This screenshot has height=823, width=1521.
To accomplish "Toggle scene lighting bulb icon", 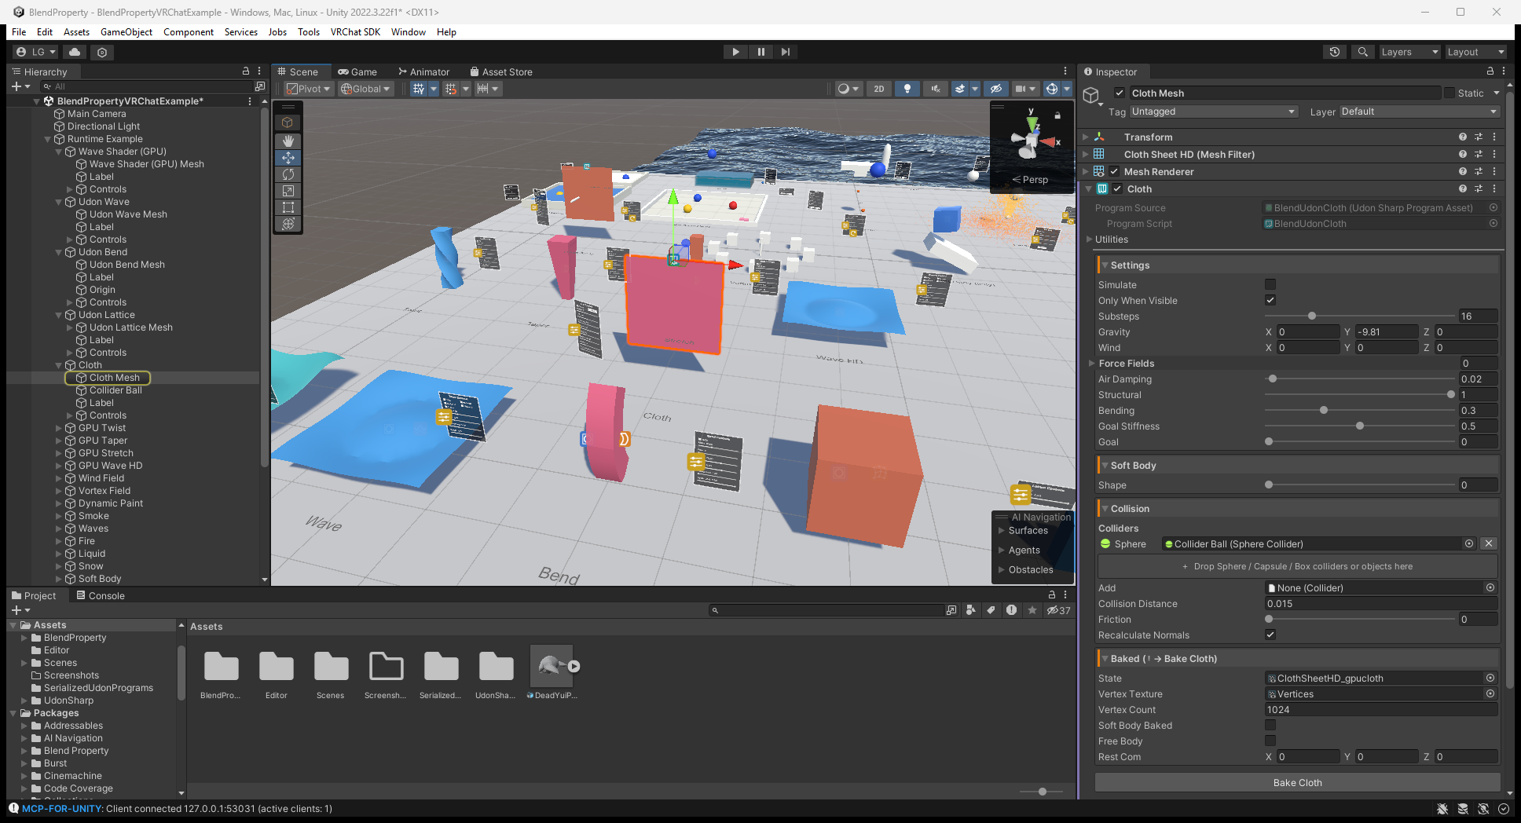I will coord(907,89).
